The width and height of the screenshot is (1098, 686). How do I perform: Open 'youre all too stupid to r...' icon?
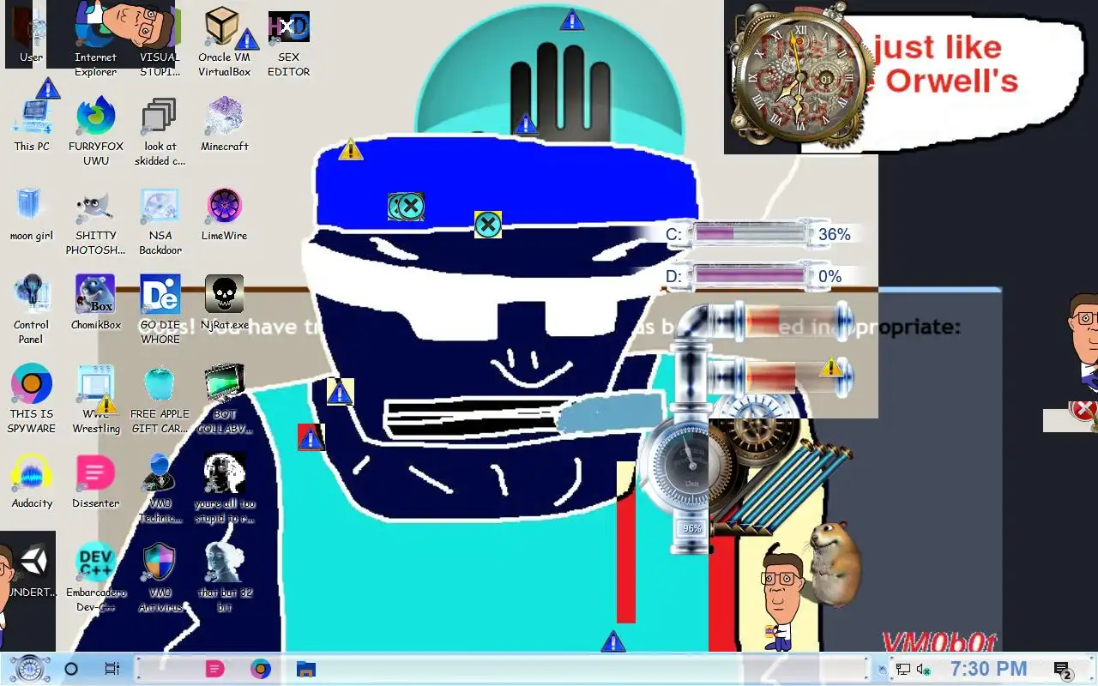tap(225, 487)
